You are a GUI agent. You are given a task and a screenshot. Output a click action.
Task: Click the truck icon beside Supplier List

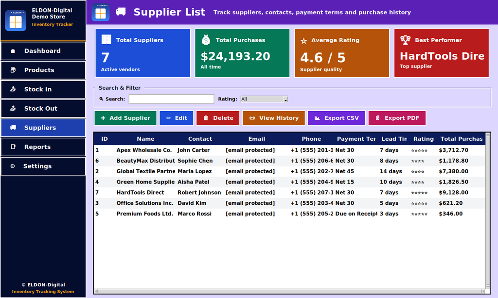coord(121,12)
